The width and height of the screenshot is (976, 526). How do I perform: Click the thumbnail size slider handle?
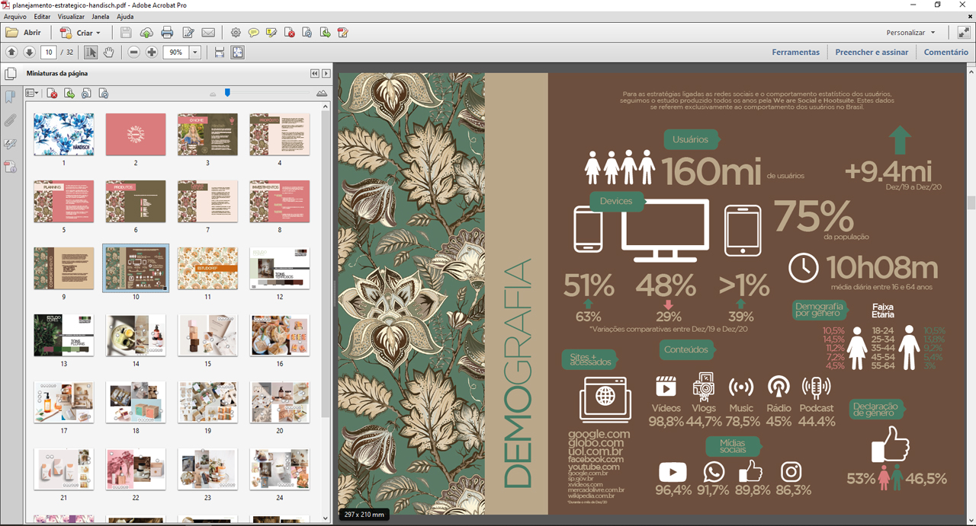click(227, 93)
